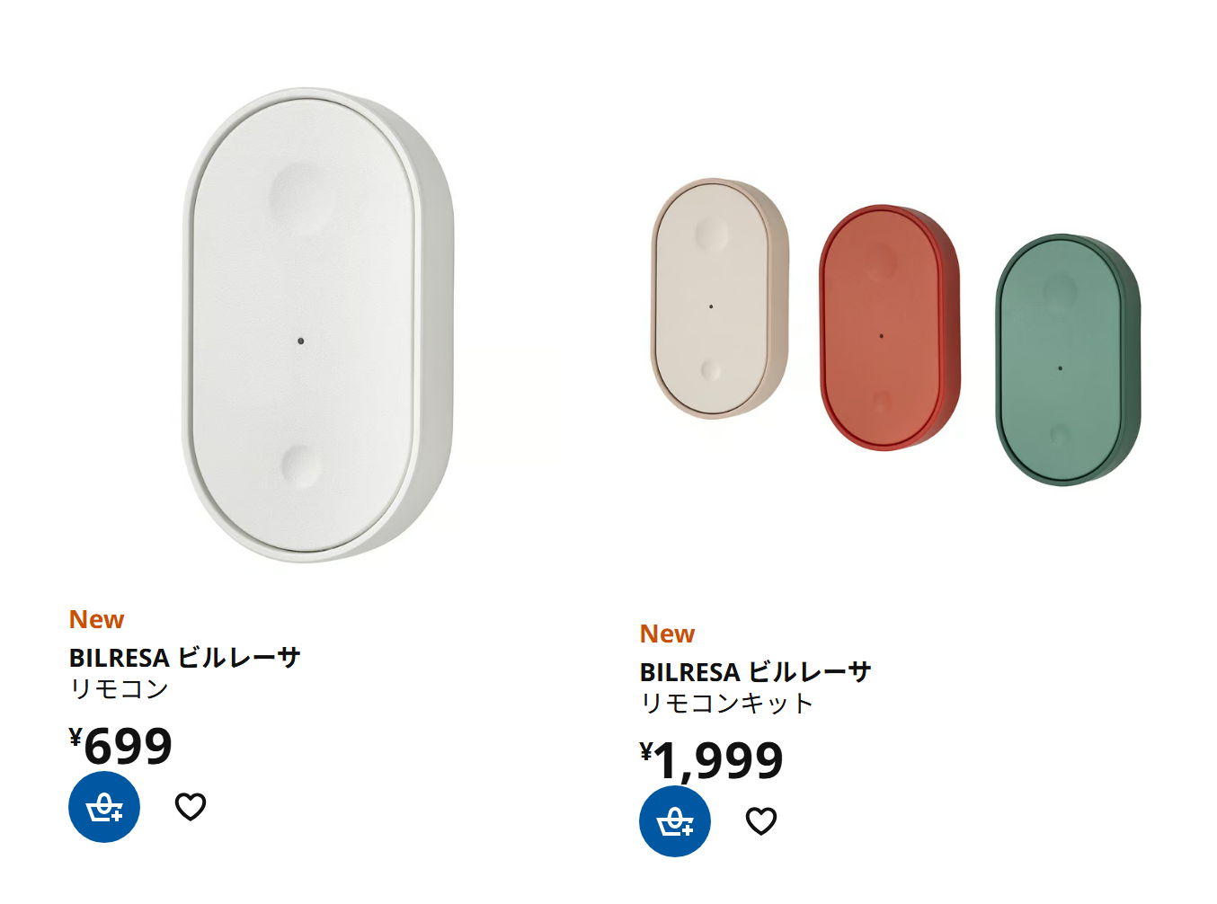1217x904 pixels.
Task: Click the New badge above the remote kit
Action: 667,634
